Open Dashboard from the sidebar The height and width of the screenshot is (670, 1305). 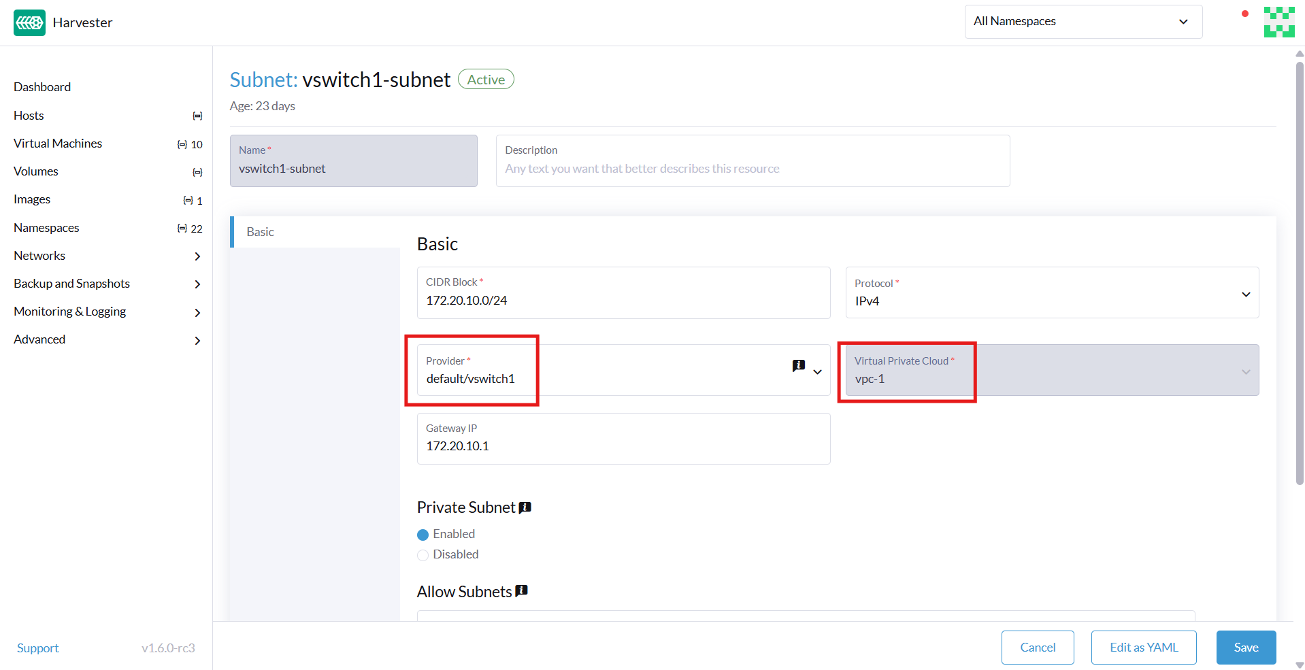(x=42, y=87)
